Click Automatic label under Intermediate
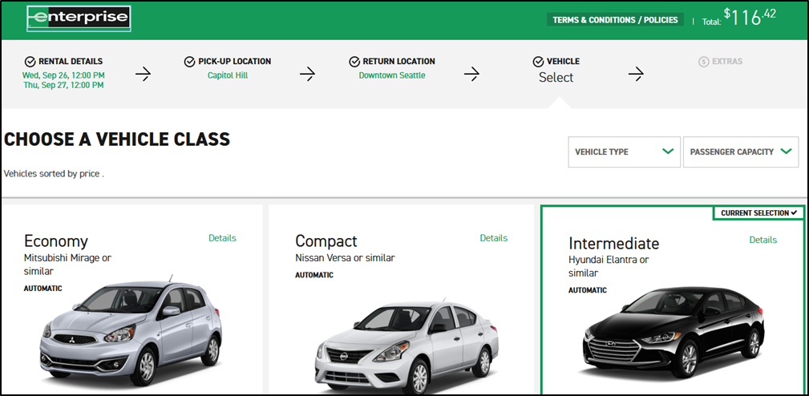Screen dimensions: 809x396 click(x=588, y=290)
